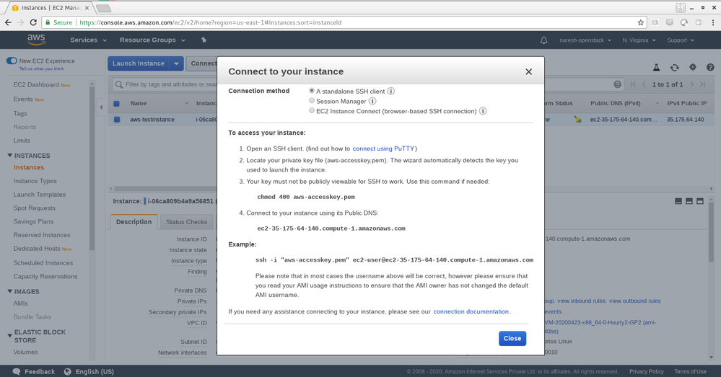
Task: Open the notifications bell
Action: coord(543,40)
